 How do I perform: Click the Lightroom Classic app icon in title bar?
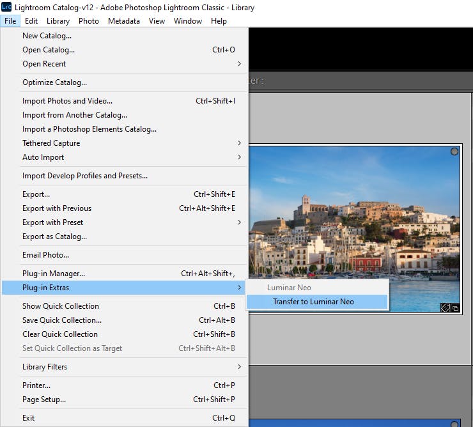pyautogui.click(x=6, y=7)
